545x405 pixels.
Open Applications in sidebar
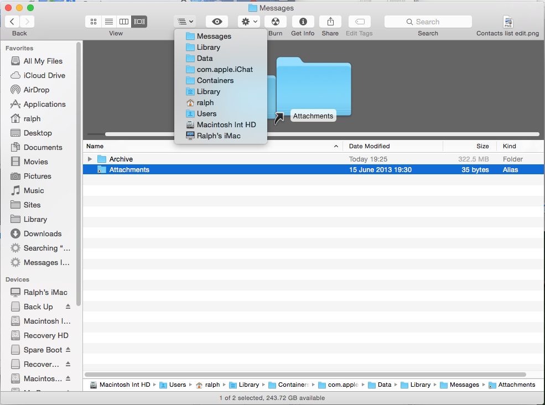38,104
